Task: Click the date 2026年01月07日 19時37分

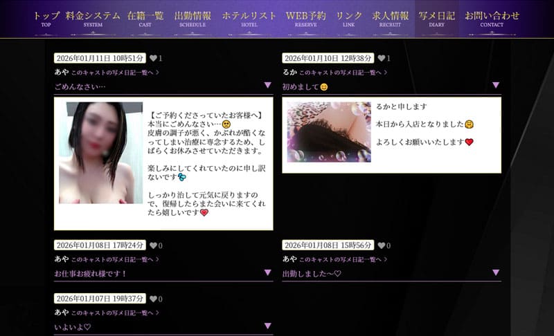Action: point(100,299)
